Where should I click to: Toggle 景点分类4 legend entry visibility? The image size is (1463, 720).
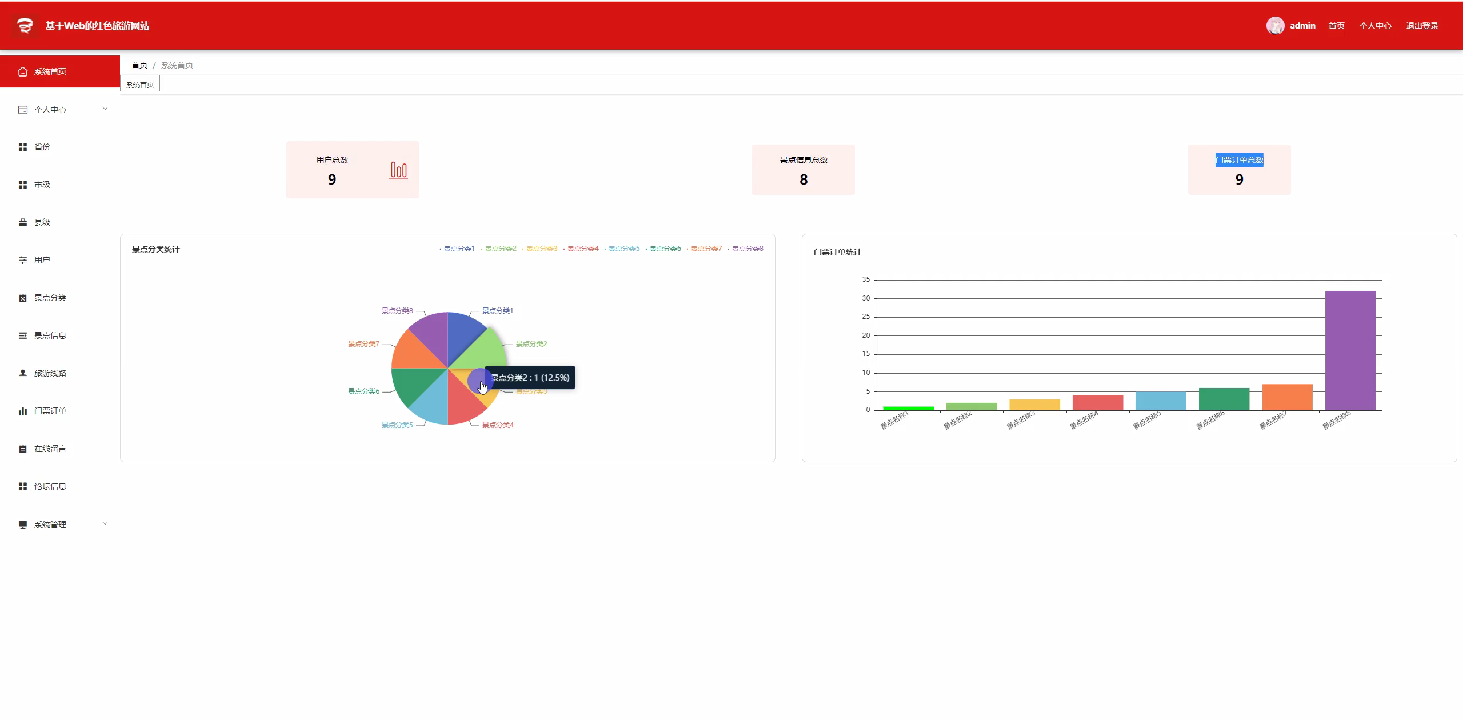[582, 249]
